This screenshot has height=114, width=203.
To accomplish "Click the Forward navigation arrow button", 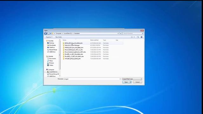I will coord(49,34).
